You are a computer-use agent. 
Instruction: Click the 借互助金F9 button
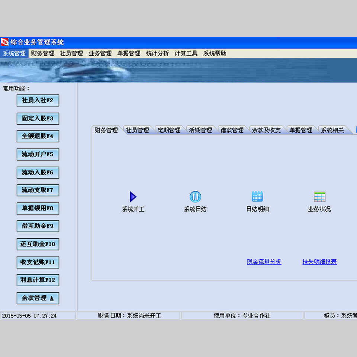[38, 226]
